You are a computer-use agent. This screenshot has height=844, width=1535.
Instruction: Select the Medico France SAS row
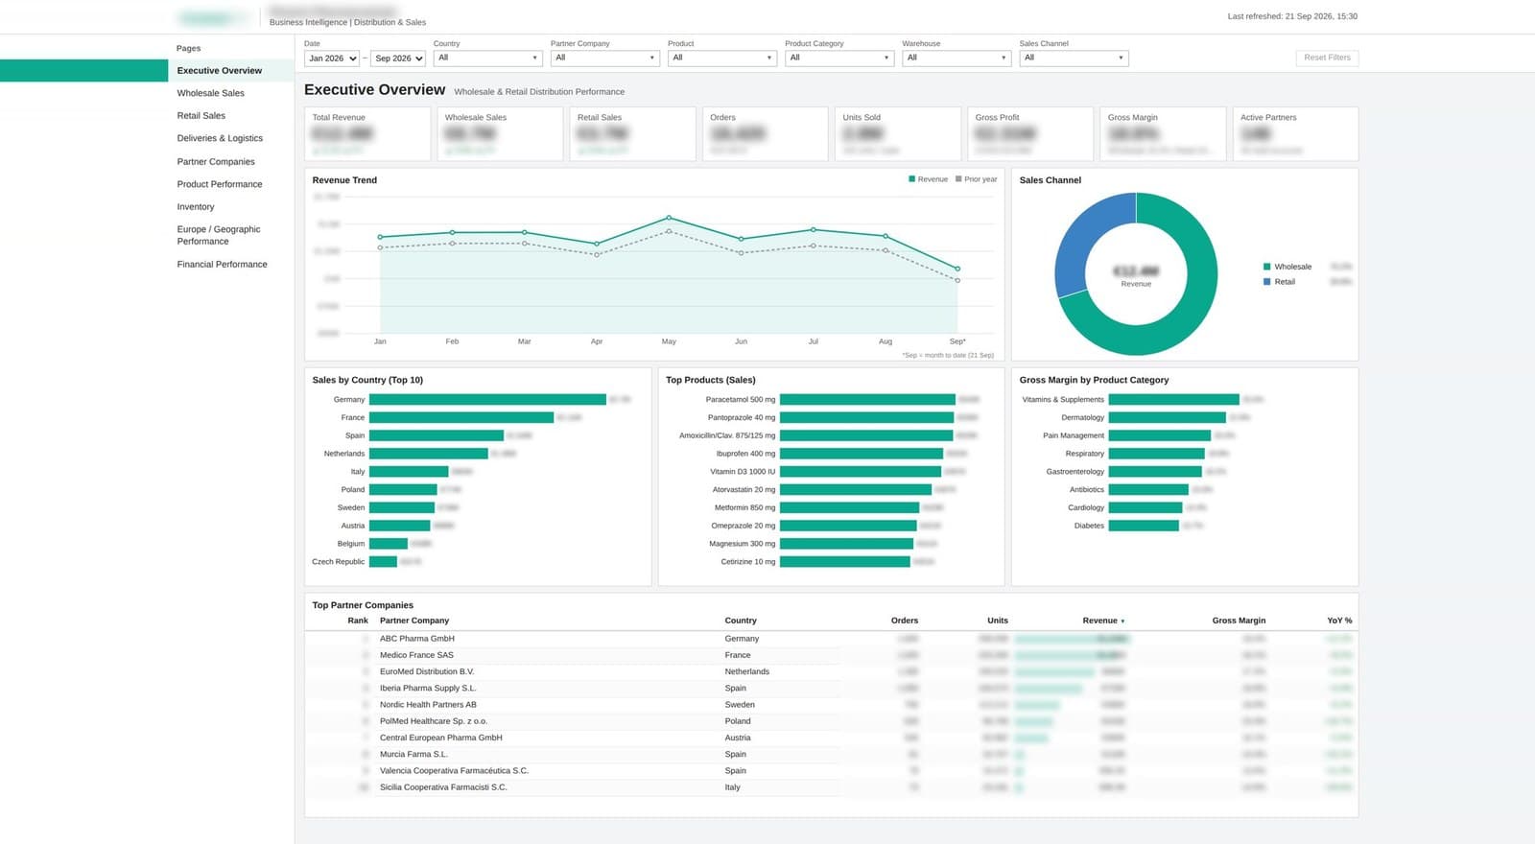(831, 655)
